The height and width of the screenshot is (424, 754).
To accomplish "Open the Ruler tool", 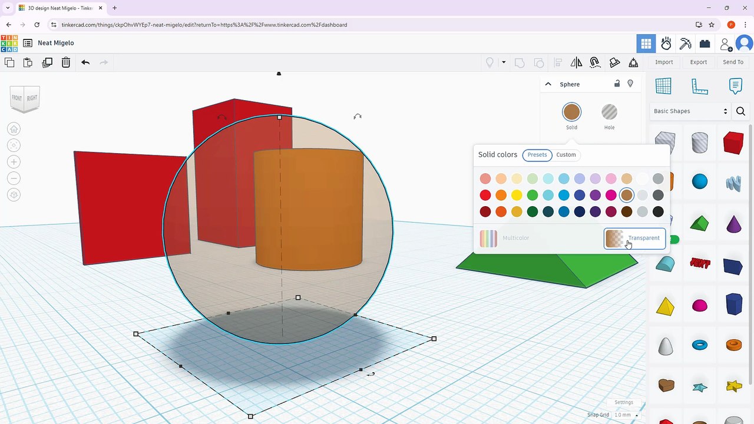I will tap(699, 86).
